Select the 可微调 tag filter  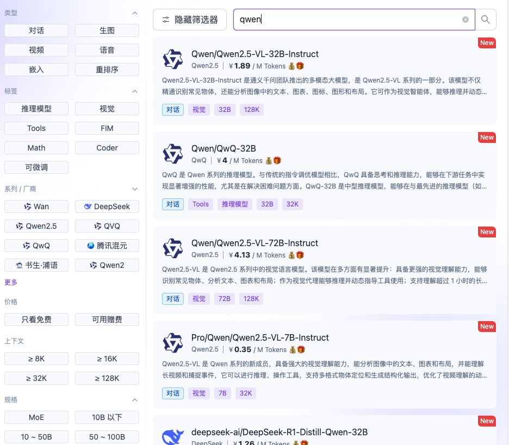point(36,167)
